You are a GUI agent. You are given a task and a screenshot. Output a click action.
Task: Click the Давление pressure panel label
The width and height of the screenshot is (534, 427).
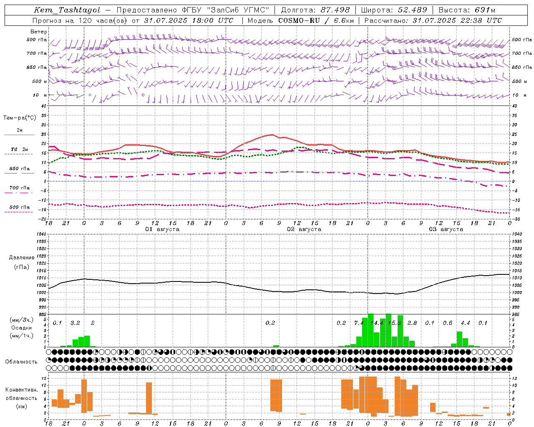pyautogui.click(x=22, y=258)
